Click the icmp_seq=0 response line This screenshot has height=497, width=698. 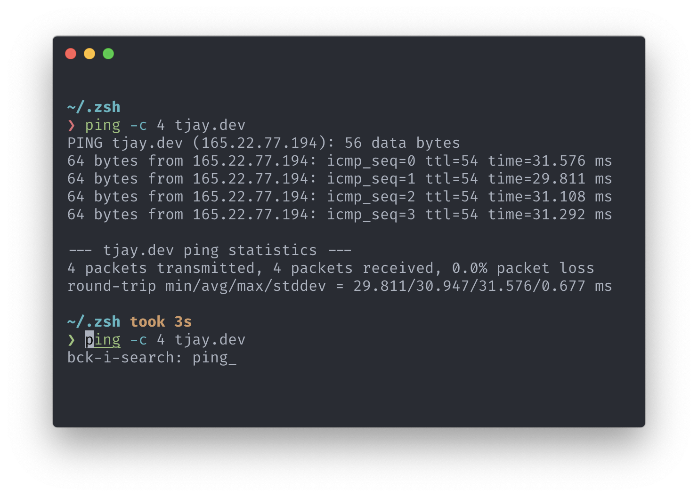coord(340,161)
